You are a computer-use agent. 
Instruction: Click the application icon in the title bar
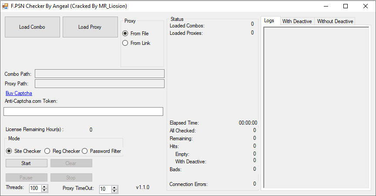pos(5,6)
